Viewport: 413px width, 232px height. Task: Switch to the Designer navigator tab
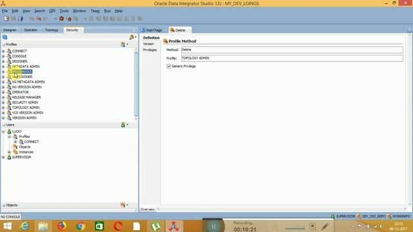click(10, 30)
